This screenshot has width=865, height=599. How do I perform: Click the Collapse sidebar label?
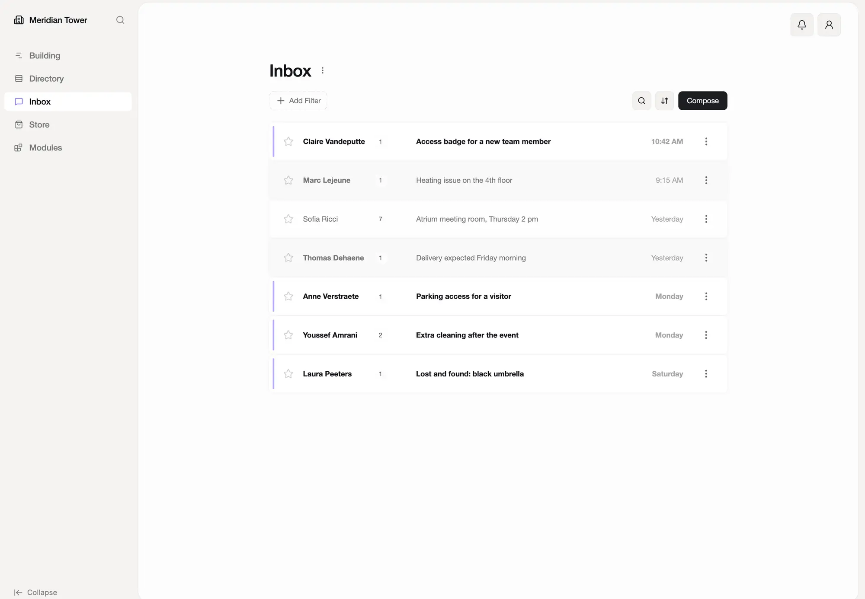click(42, 593)
